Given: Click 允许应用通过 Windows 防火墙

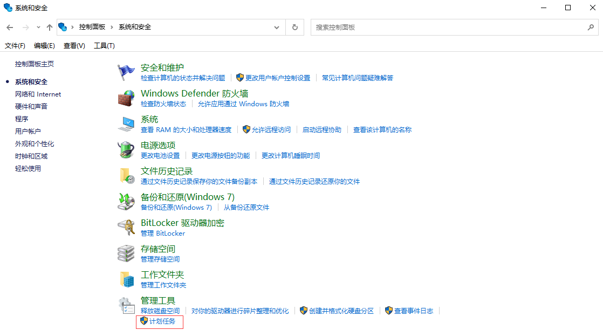Looking at the screenshot, I should point(243,104).
